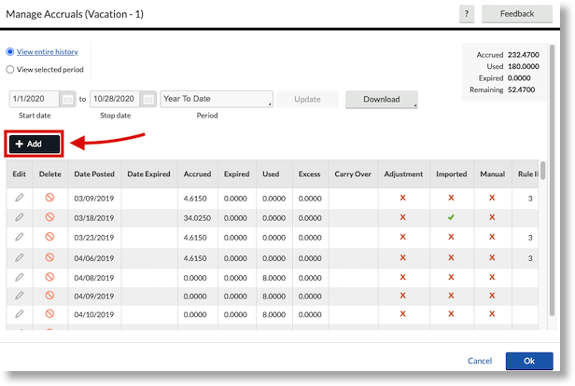Click accrued value 34.0250
This screenshot has height=386, width=575.
point(197,218)
